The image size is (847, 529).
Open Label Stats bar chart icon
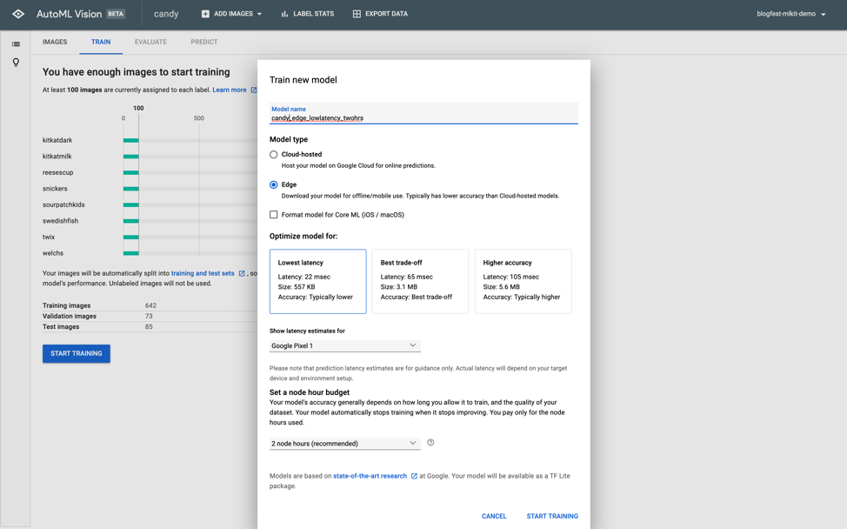click(284, 14)
